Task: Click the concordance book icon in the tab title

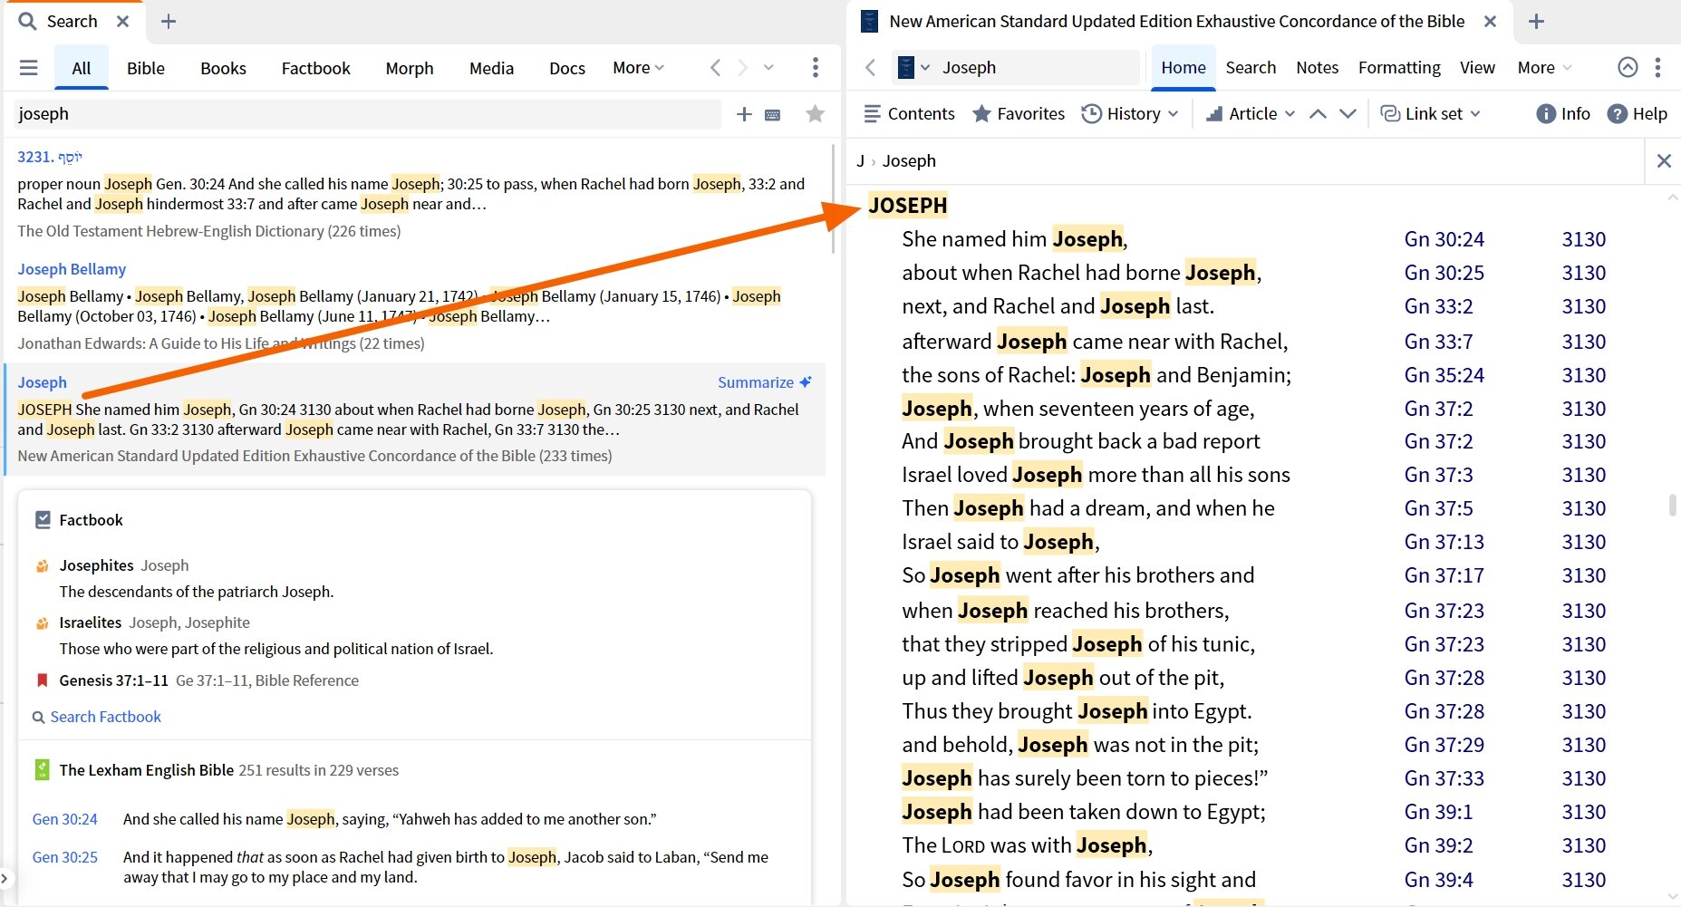Action: pyautogui.click(x=870, y=21)
